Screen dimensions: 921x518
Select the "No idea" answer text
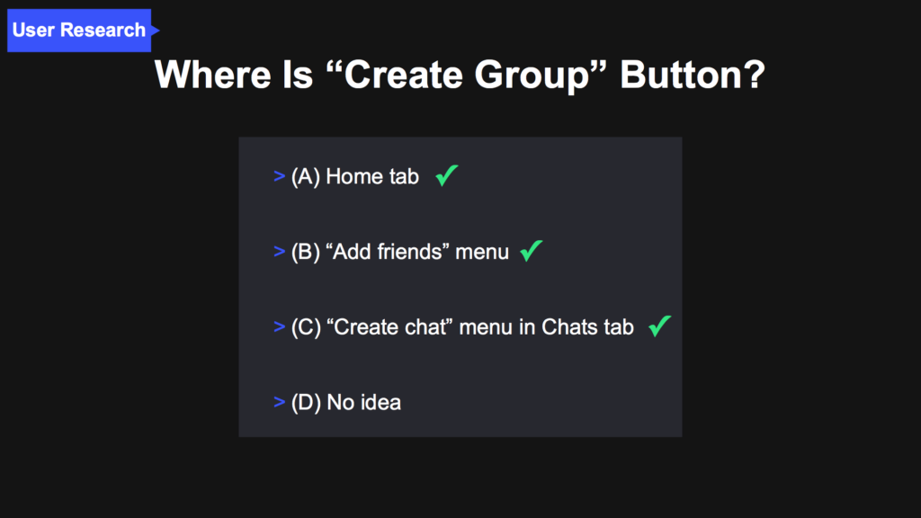(363, 402)
